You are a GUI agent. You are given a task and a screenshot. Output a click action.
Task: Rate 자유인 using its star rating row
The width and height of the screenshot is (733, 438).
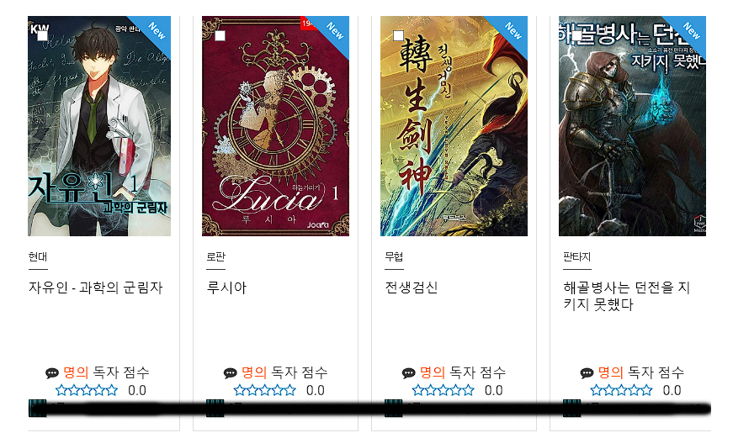(x=87, y=390)
